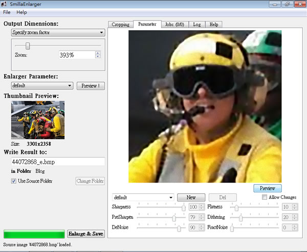
Task: Click the zoom factor slider handle
Action: pos(28,46)
